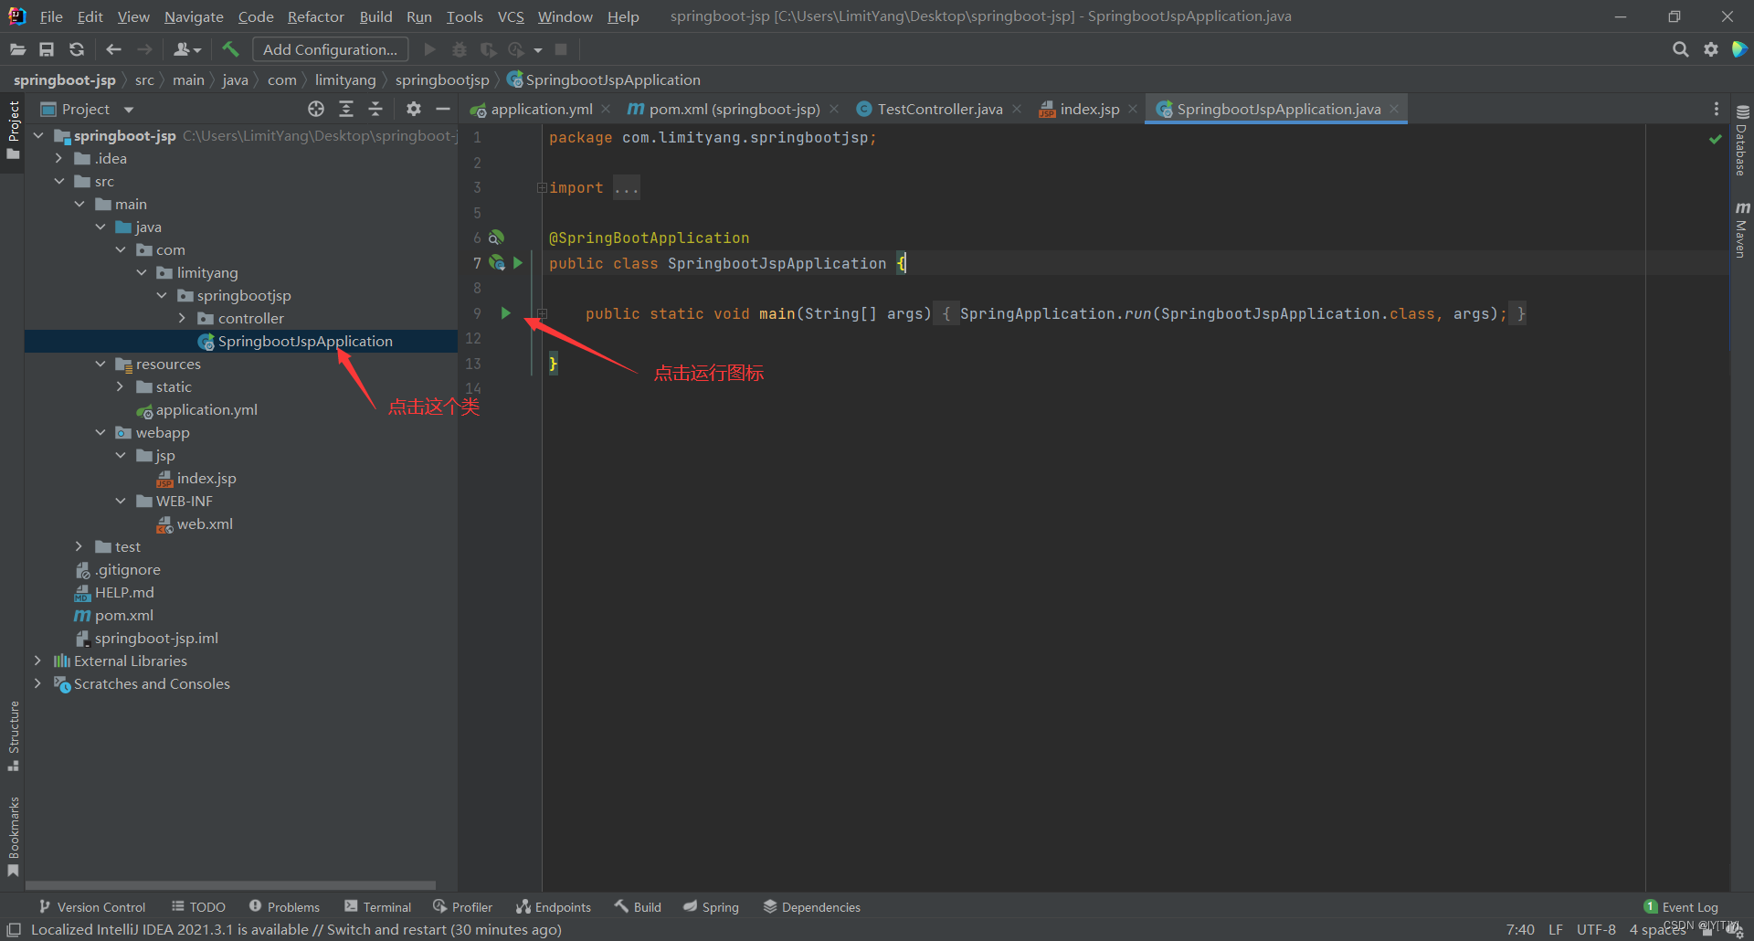1754x941 pixels.
Task: Toggle the import fold marker at line 3
Action: click(x=541, y=187)
